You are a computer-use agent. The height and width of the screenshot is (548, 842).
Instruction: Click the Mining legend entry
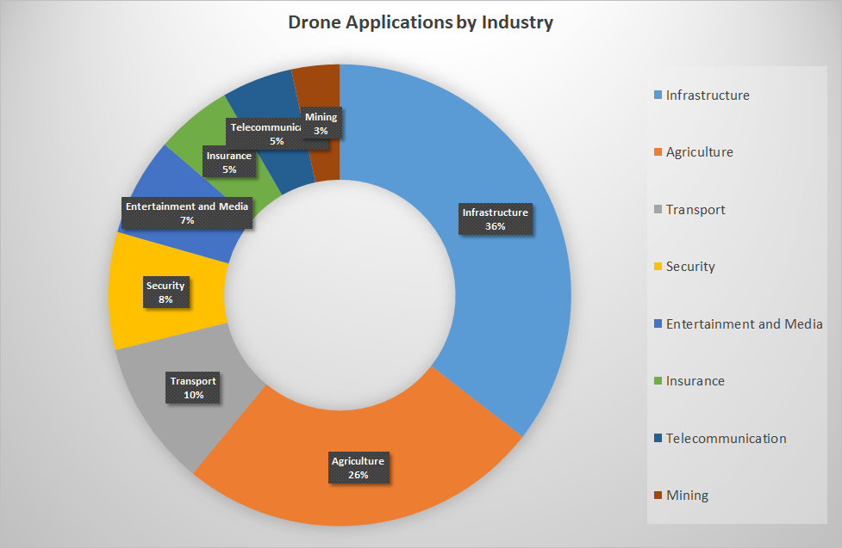click(x=687, y=496)
